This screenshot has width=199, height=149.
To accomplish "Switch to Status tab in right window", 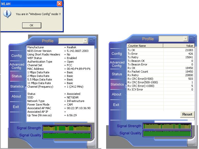I will pos(117,74).
